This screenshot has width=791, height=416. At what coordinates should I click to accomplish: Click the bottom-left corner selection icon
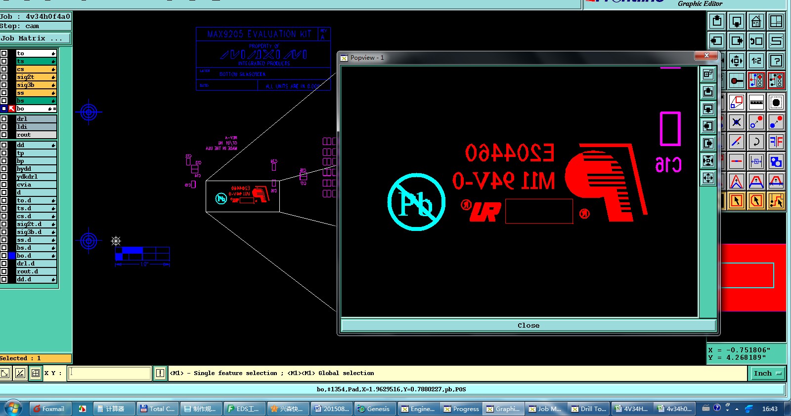[5, 373]
